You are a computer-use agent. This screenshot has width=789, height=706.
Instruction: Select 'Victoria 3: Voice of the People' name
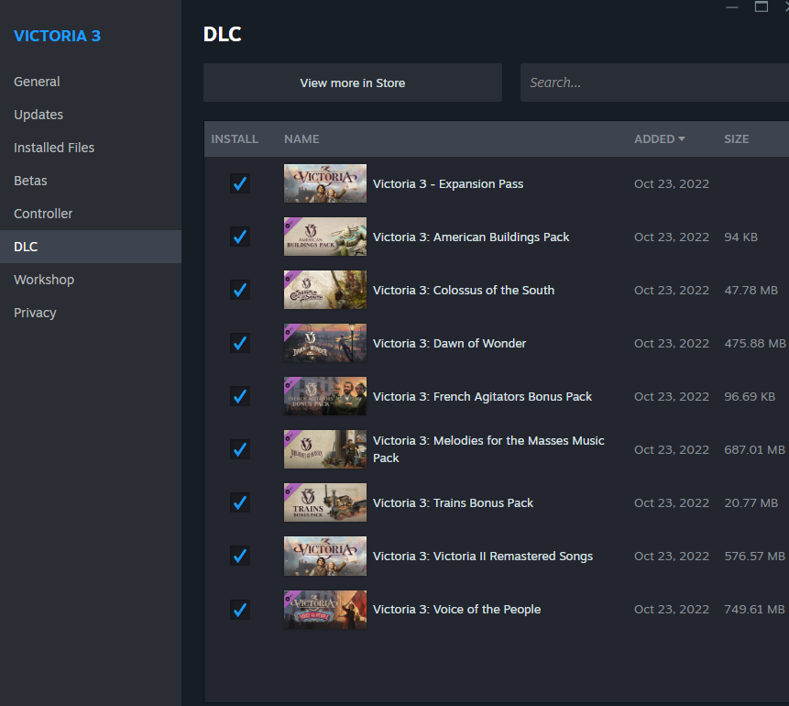point(456,610)
